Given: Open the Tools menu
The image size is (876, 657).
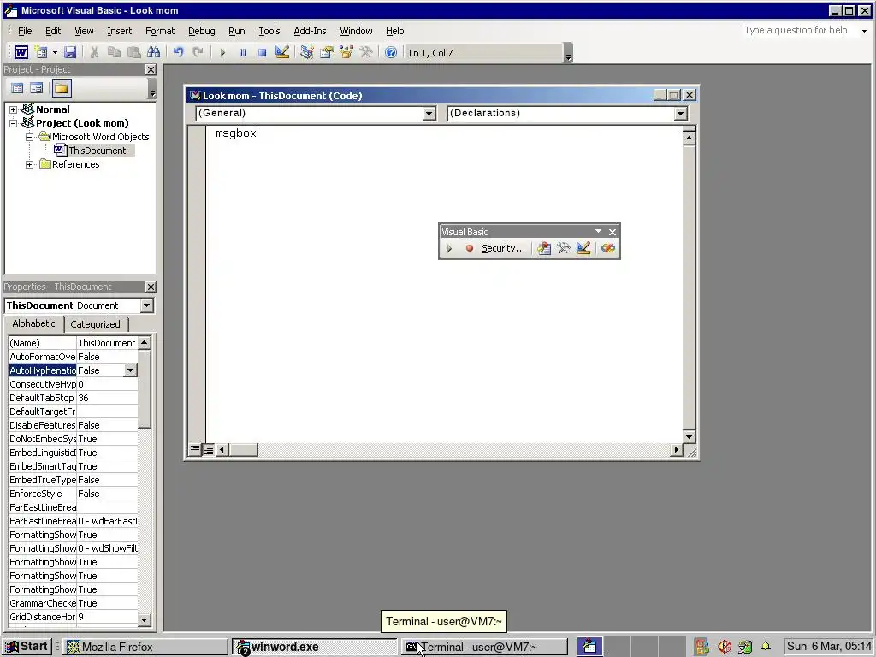Looking at the screenshot, I should [x=269, y=31].
